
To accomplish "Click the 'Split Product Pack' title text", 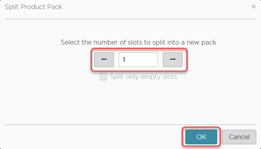I will point(34,7).
